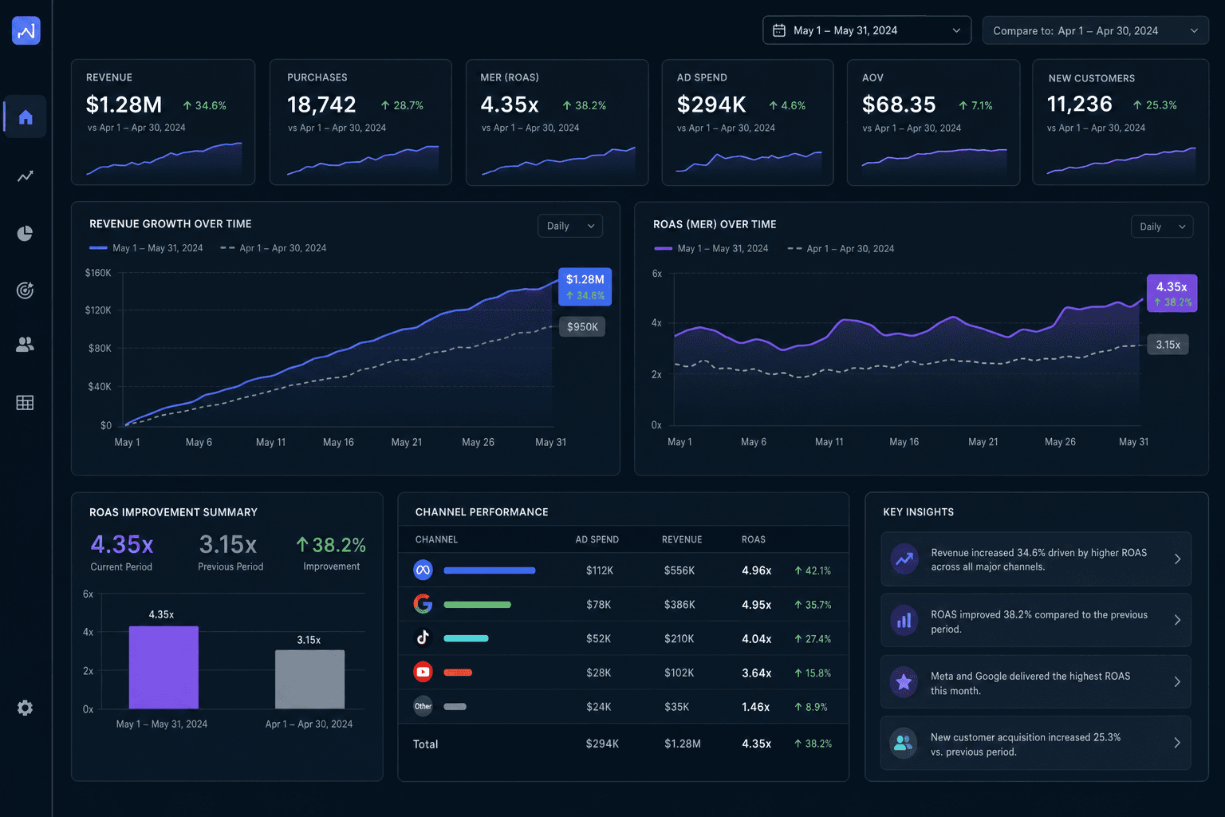This screenshot has height=817, width=1225.
Task: Open the pie chart reports sidebar icon
Action: (x=26, y=233)
